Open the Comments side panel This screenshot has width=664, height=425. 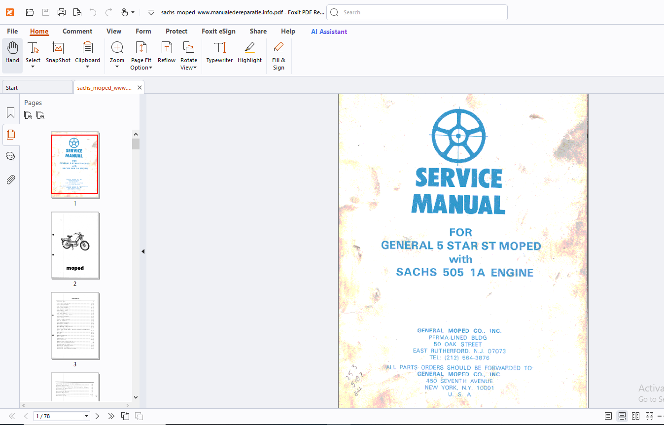click(10, 156)
